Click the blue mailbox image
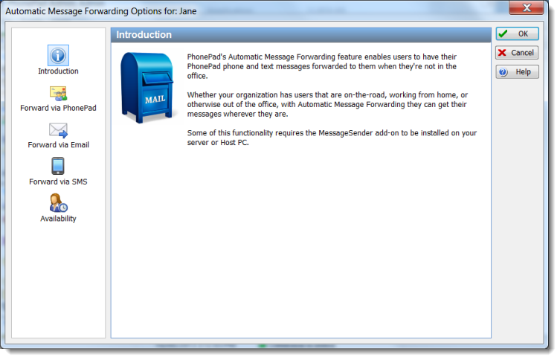This screenshot has height=360, width=560. [x=147, y=88]
